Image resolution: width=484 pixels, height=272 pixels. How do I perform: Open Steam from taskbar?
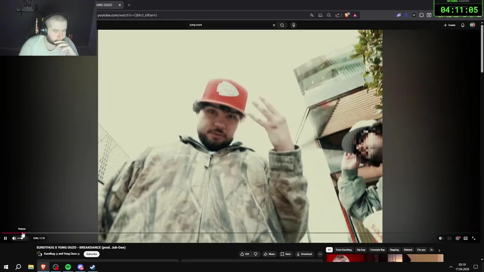pos(93,267)
